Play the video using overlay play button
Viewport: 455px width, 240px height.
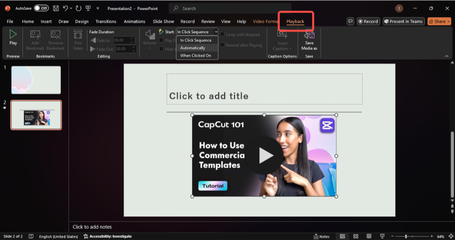(263, 155)
